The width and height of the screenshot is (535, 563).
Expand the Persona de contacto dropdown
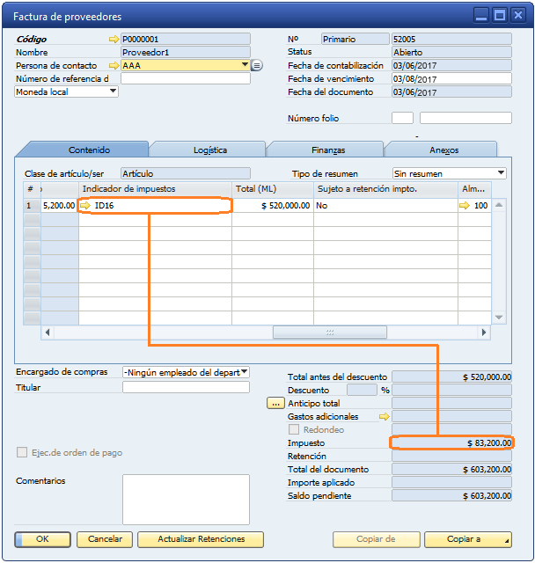click(x=245, y=65)
